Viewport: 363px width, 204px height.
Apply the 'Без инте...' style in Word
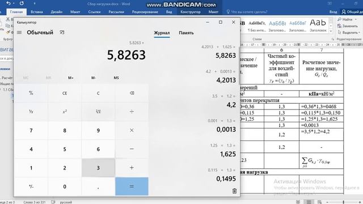tap(257, 26)
